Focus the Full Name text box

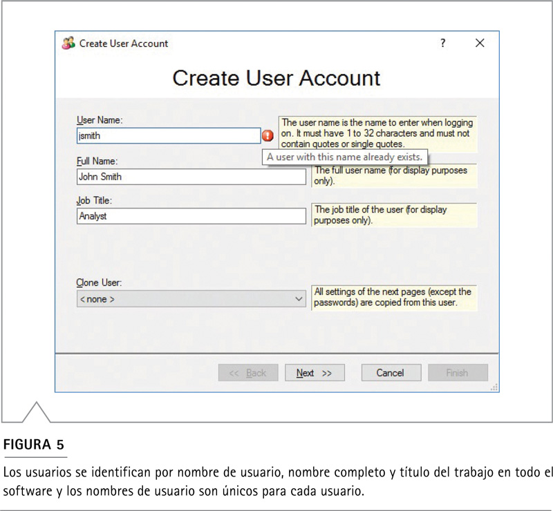coord(191,177)
